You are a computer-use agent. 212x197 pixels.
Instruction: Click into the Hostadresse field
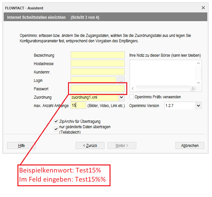click(x=97, y=63)
